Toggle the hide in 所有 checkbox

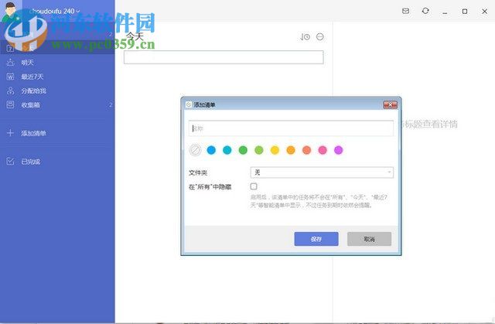tap(254, 186)
